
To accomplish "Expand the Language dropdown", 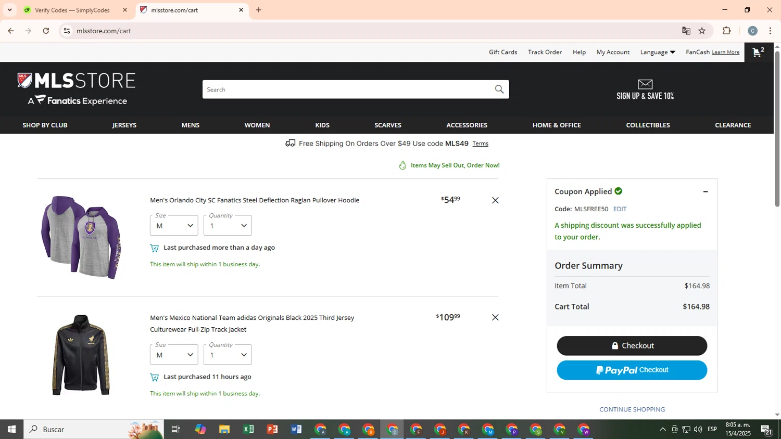I will (x=658, y=52).
